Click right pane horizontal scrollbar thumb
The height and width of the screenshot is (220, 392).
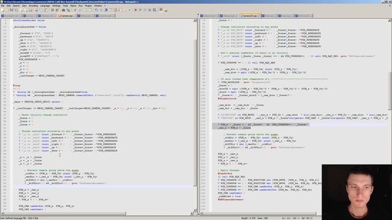pos(260,213)
